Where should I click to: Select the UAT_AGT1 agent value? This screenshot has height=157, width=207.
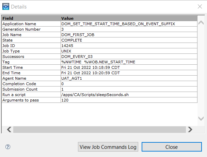point(129,78)
